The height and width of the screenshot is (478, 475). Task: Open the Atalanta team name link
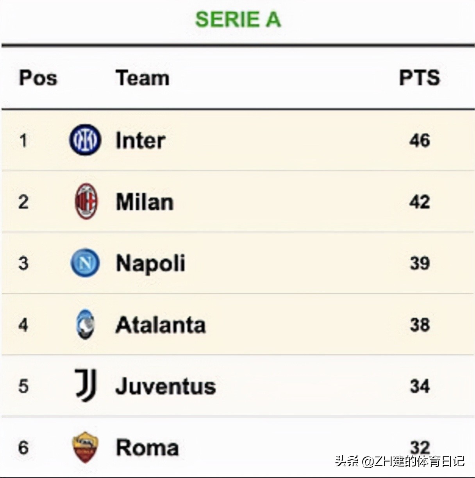pyautogui.click(x=161, y=325)
